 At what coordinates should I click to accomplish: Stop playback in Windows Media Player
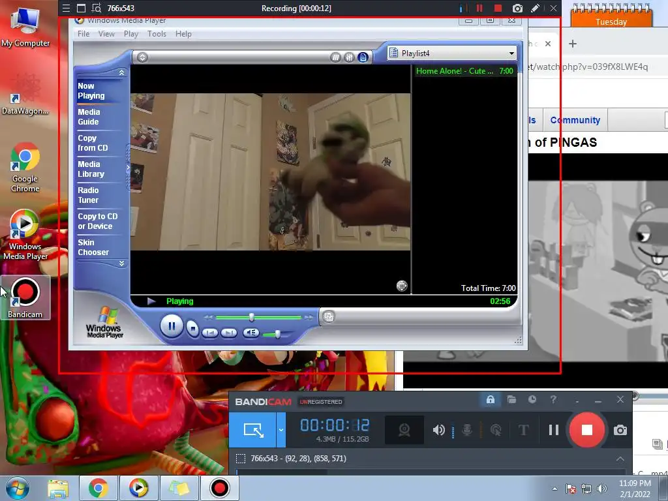(x=192, y=329)
